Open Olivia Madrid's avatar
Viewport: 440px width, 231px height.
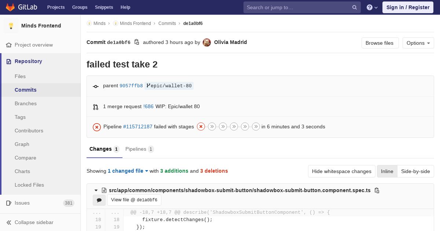207,43
